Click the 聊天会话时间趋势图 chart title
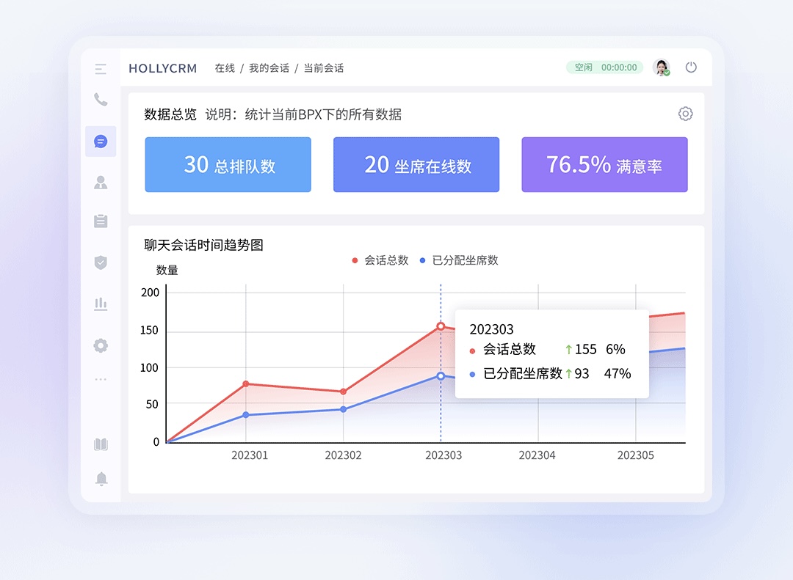Viewport: 793px width, 580px height. pyautogui.click(x=204, y=245)
